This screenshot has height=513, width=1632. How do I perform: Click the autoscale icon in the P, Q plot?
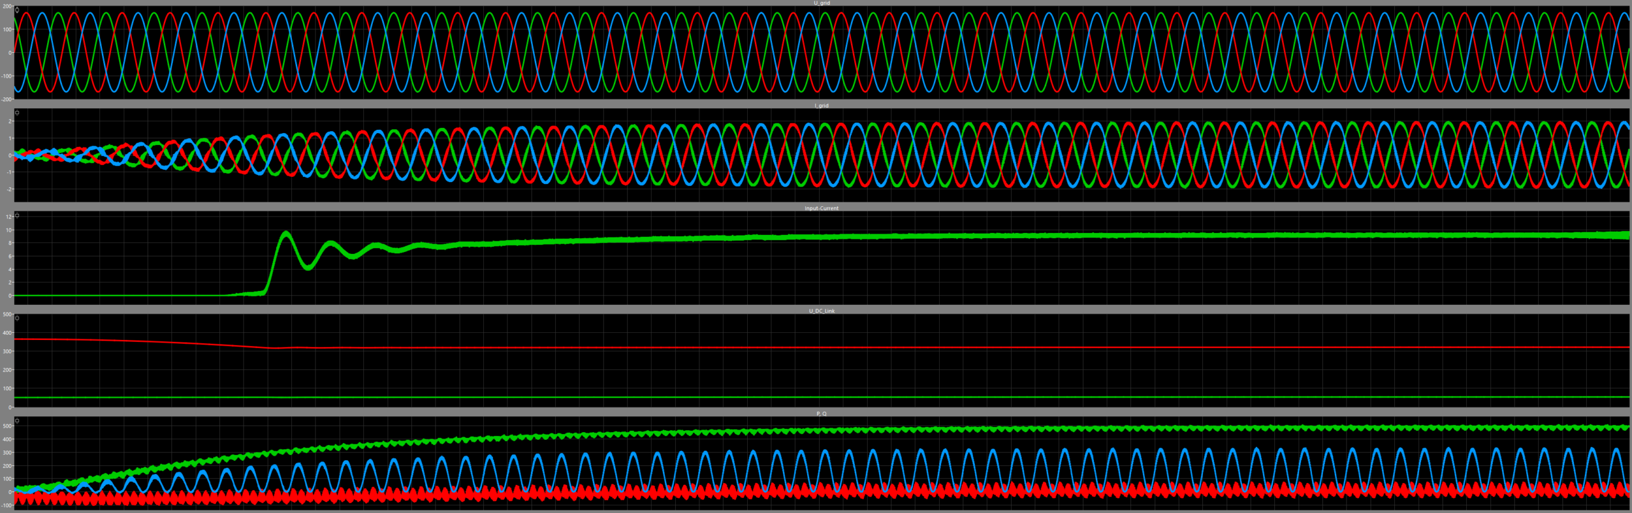17,421
